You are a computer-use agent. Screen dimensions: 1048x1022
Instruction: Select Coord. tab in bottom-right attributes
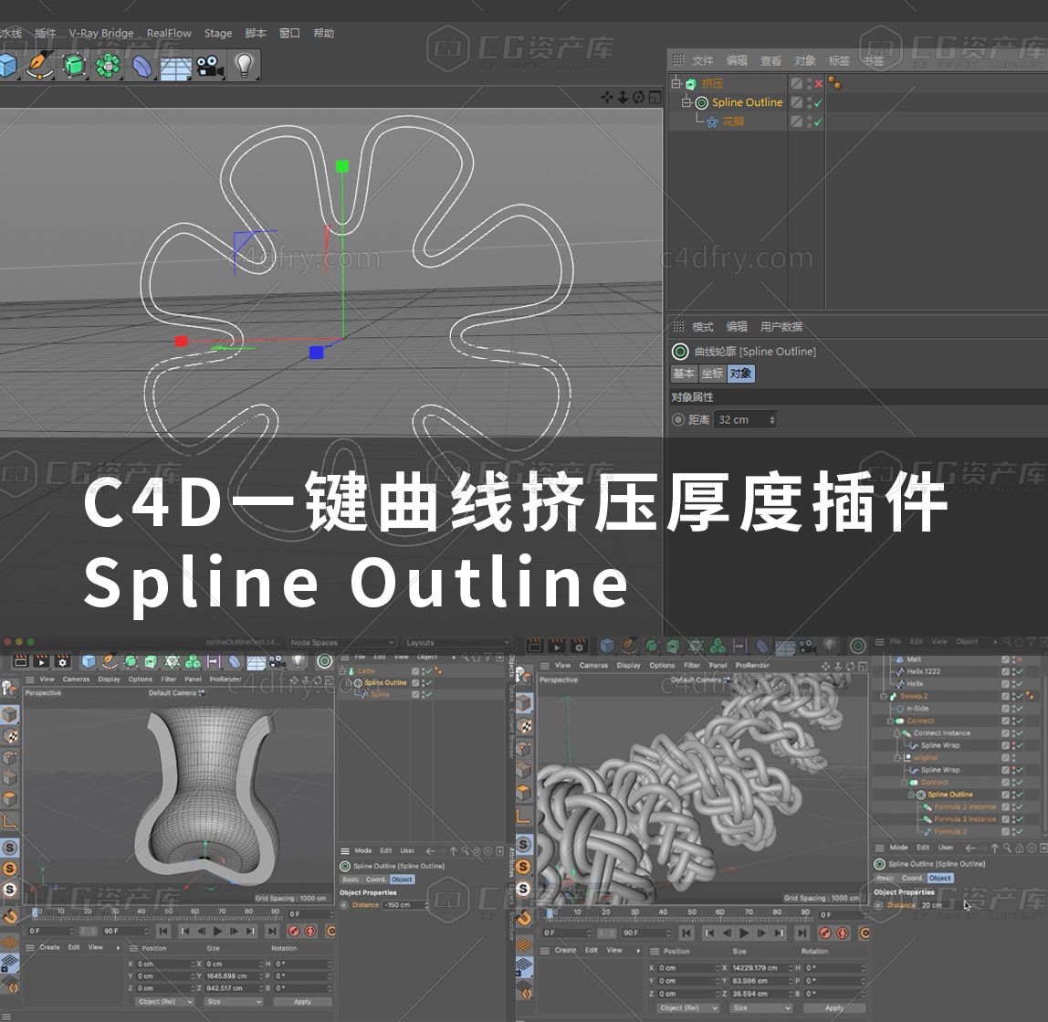coord(912,879)
